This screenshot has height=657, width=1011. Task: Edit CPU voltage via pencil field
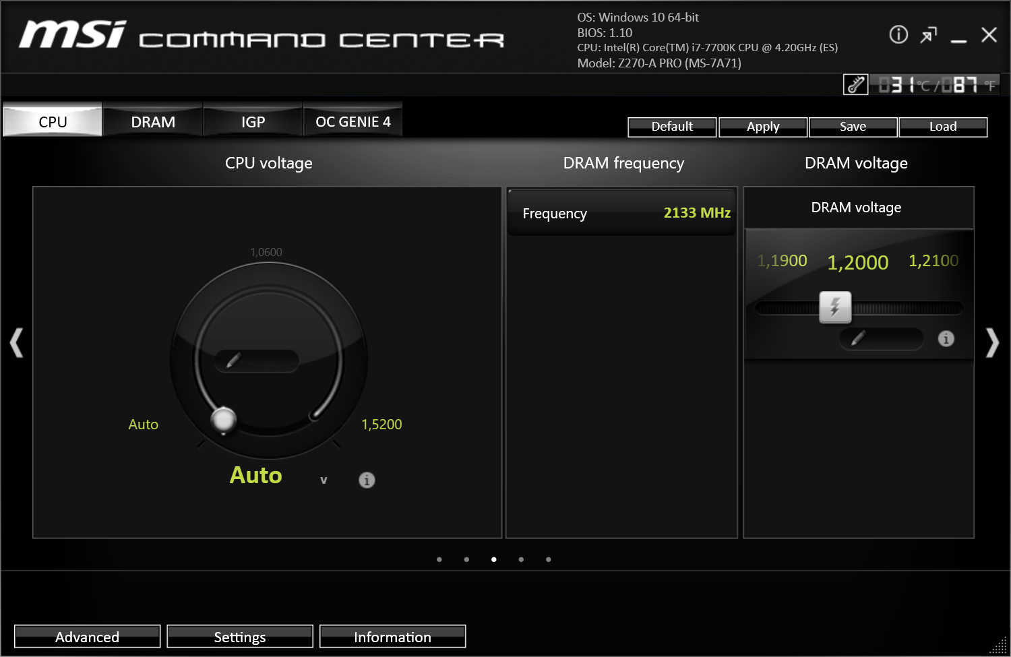[x=257, y=361]
